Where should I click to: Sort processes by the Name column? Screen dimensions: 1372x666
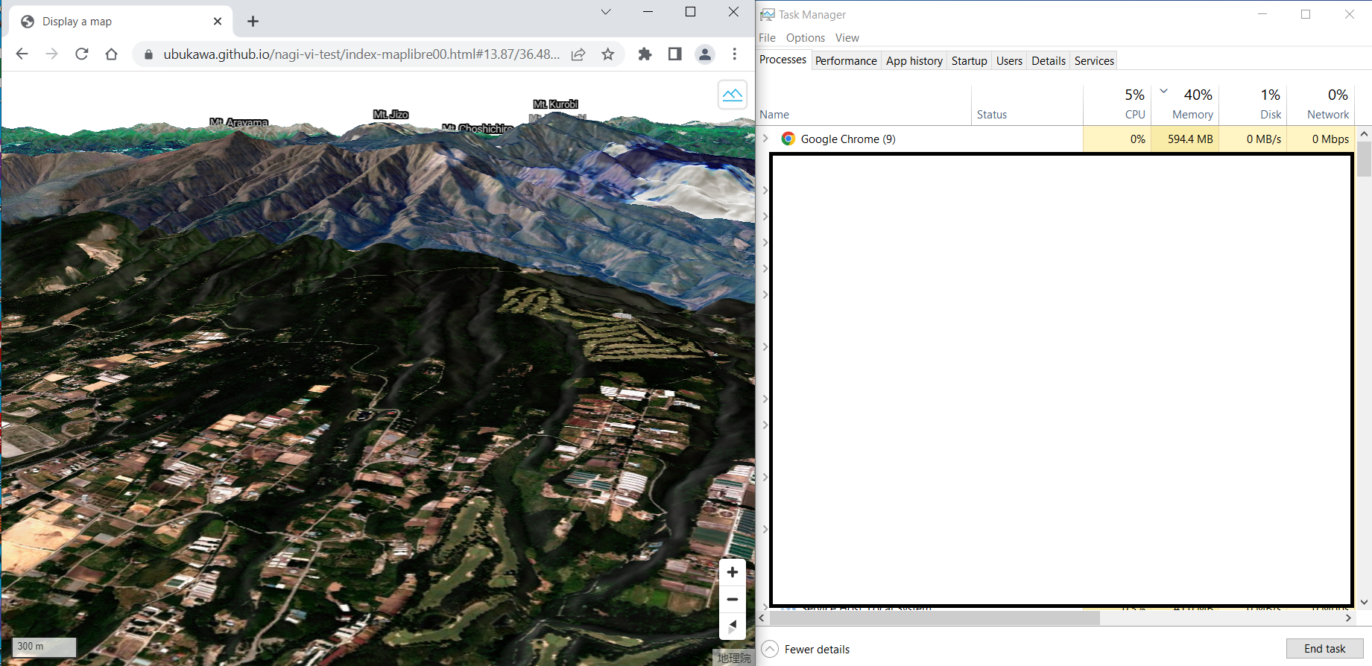point(864,105)
